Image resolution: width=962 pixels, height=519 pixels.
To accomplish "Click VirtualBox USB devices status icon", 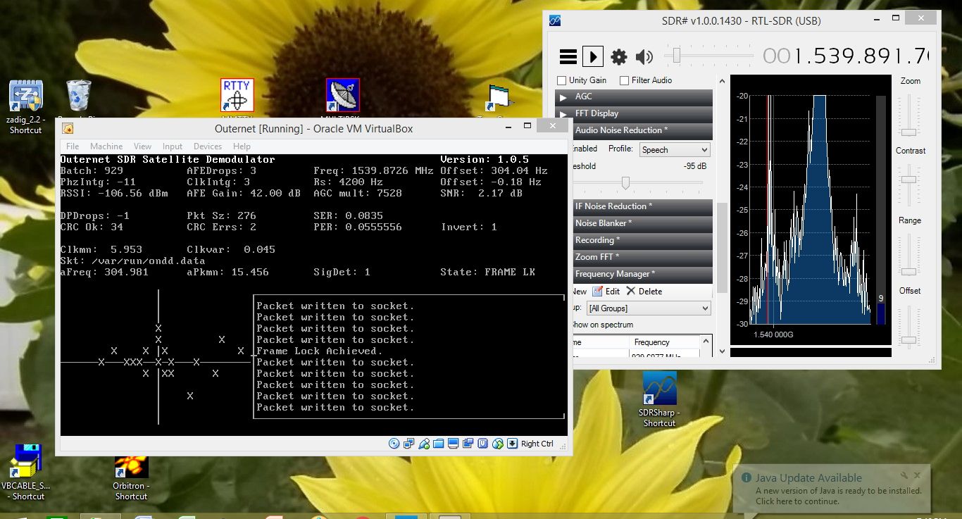I will 423,444.
